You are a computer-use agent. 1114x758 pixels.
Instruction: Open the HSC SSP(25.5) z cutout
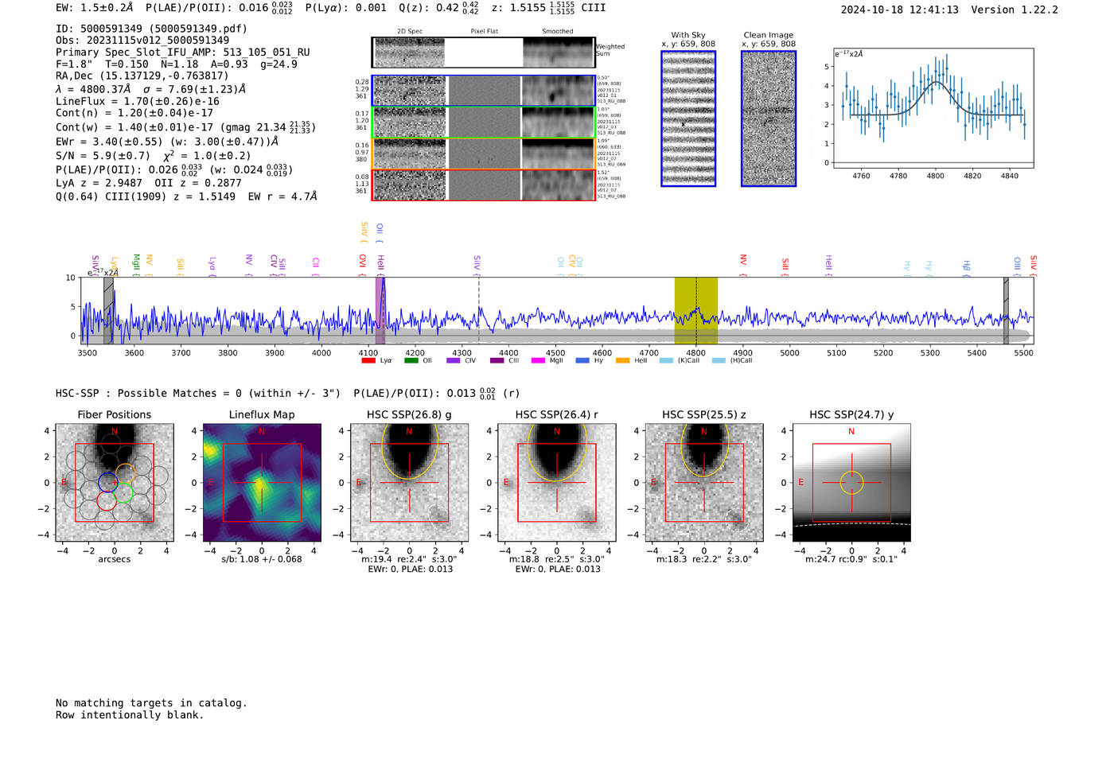pyautogui.click(x=704, y=483)
